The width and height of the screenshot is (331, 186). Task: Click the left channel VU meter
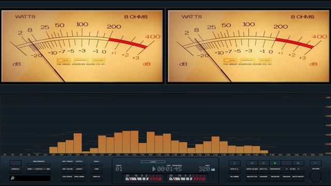pyautogui.click(x=82, y=46)
